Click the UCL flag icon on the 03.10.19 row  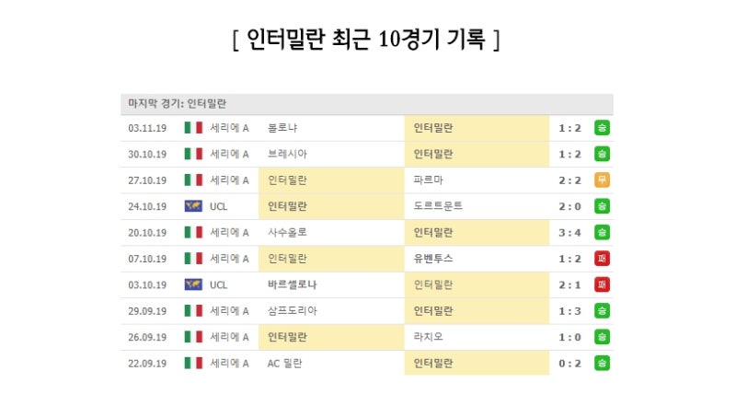[x=193, y=285]
